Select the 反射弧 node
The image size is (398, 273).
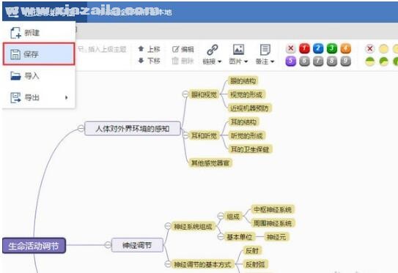[x=255, y=264]
